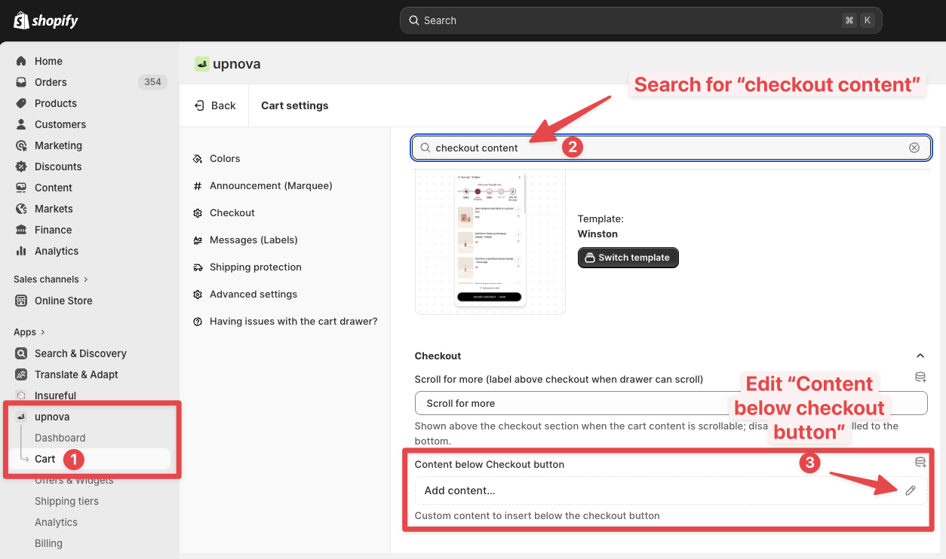The width and height of the screenshot is (946, 559).
Task: Click the Finance bank icon
Action: click(x=21, y=230)
